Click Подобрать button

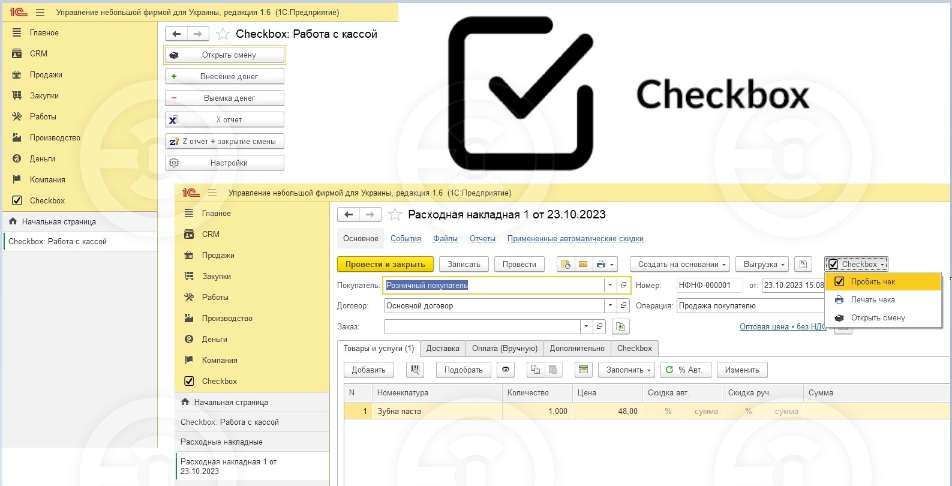pyautogui.click(x=463, y=370)
